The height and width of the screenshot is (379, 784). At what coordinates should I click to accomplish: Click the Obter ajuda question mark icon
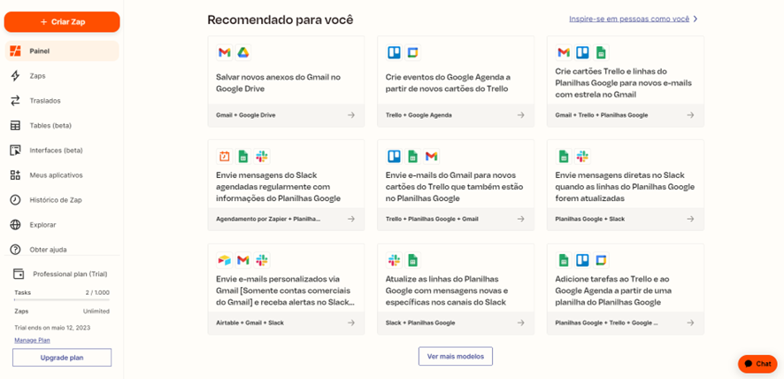click(x=15, y=250)
